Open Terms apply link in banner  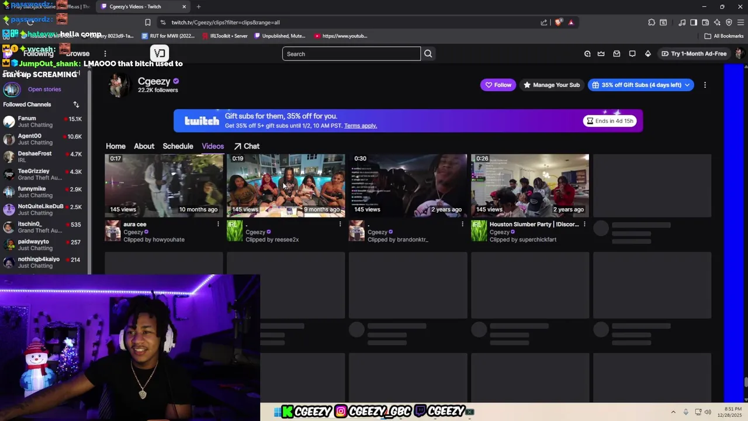361,126
